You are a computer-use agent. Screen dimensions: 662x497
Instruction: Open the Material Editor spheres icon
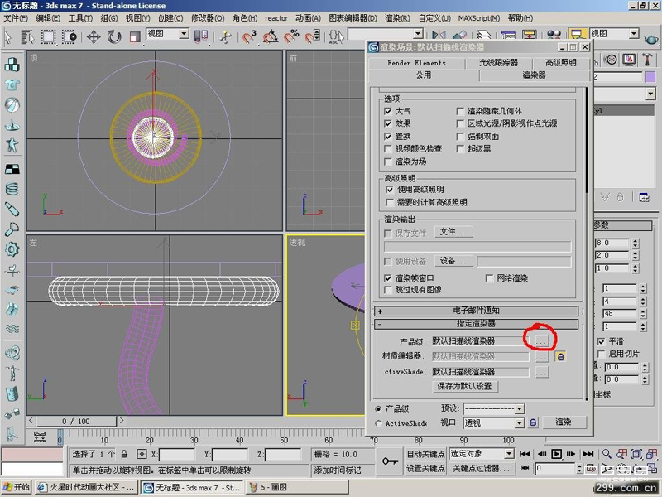coord(554,36)
